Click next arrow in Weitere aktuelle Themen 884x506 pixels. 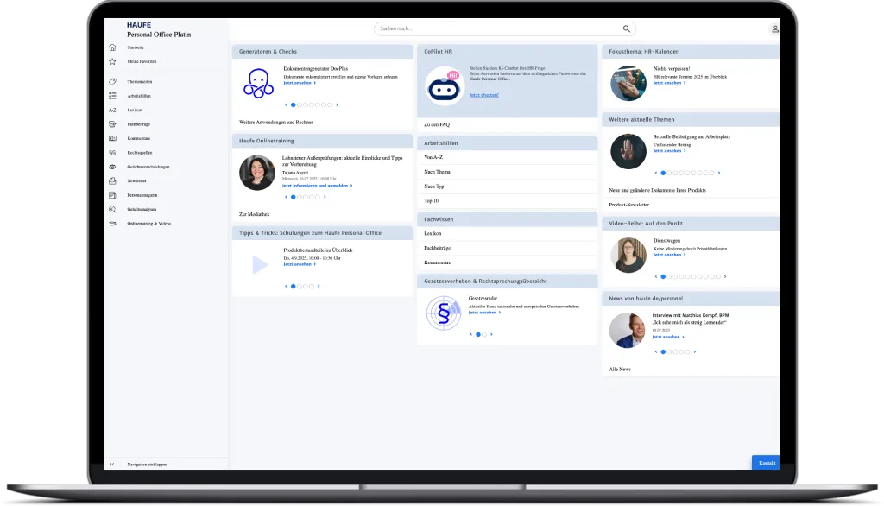719,174
